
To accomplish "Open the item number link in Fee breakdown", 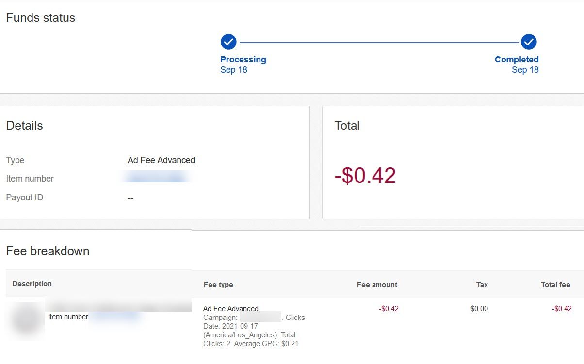I will point(116,317).
